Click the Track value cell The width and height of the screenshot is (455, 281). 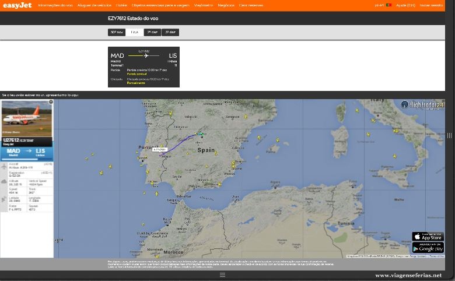point(40,191)
